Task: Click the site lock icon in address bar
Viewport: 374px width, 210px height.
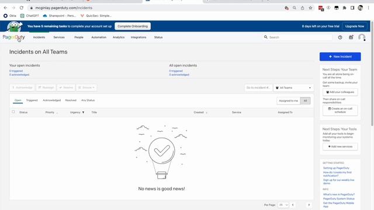Action: pos(31,8)
